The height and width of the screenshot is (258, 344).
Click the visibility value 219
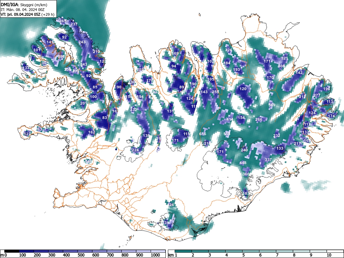coord(96,52)
